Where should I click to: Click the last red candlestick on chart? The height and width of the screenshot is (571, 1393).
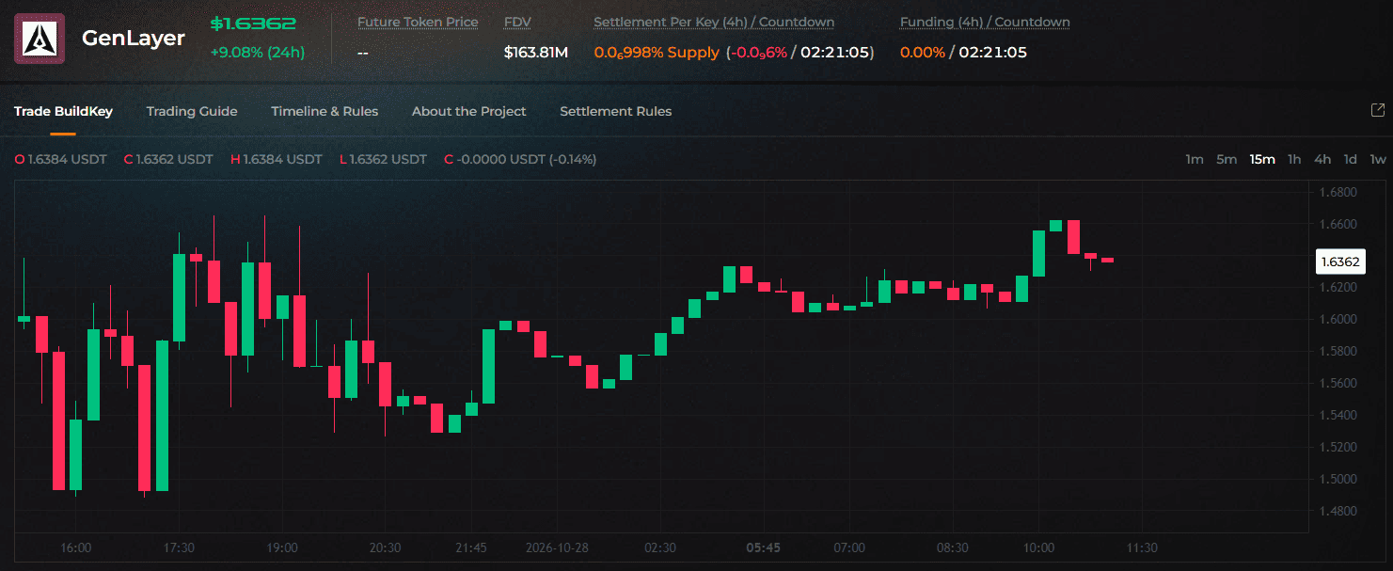click(x=1108, y=260)
